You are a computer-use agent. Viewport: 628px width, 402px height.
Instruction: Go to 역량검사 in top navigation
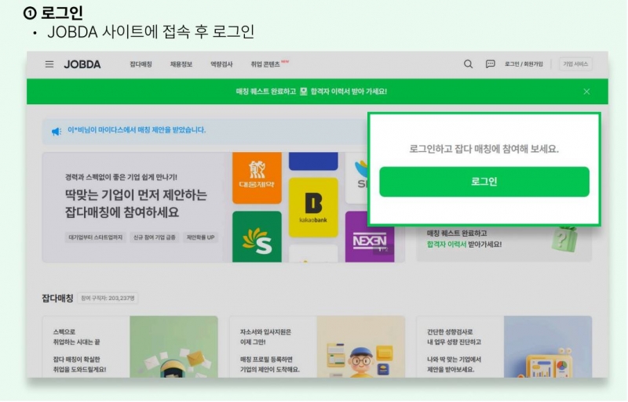pos(221,64)
